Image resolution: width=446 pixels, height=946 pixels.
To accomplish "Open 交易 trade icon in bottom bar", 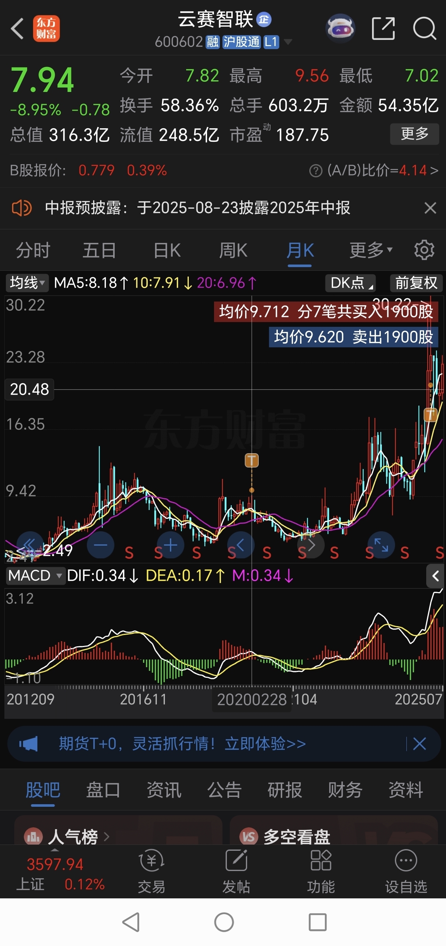I will click(x=151, y=871).
